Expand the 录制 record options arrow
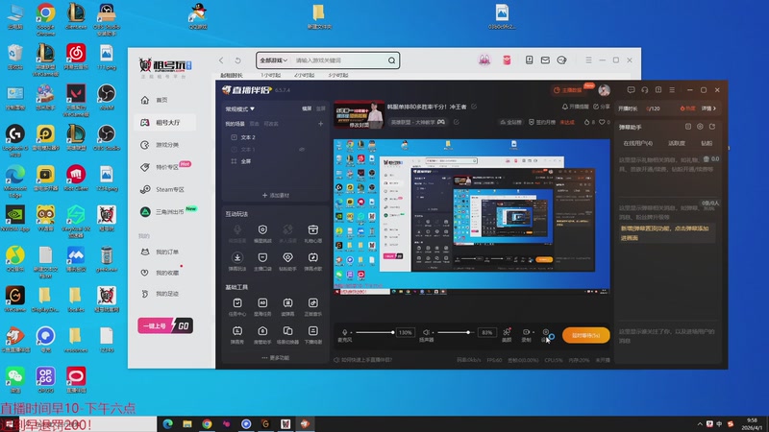Viewport: 769px width, 432px height. 533,332
